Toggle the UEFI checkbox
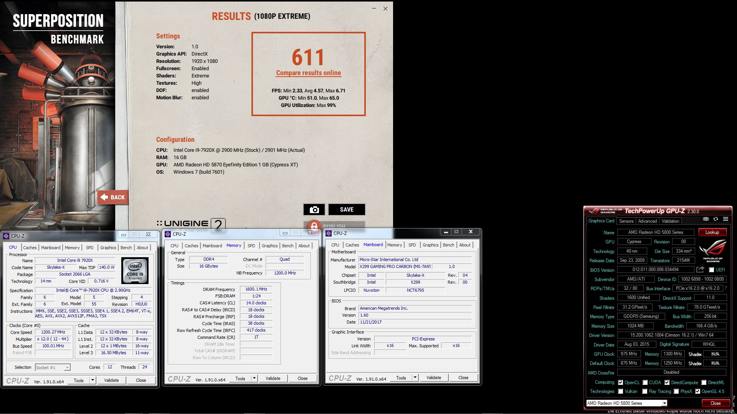Viewport: 737px width, 414px height. tap(711, 270)
